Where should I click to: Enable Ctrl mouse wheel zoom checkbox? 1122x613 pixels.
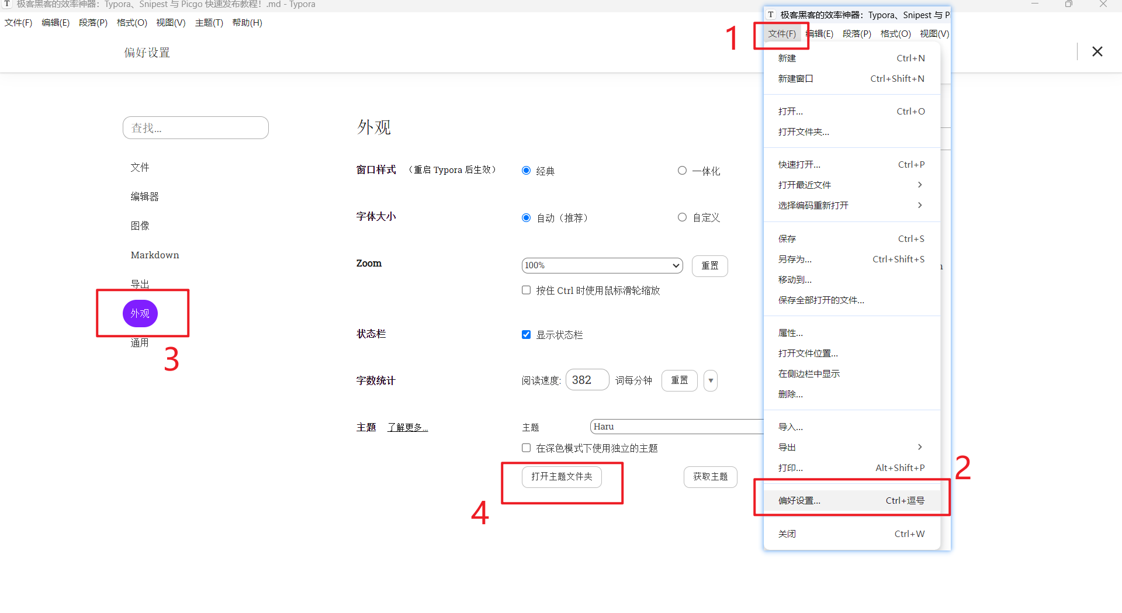tap(526, 290)
